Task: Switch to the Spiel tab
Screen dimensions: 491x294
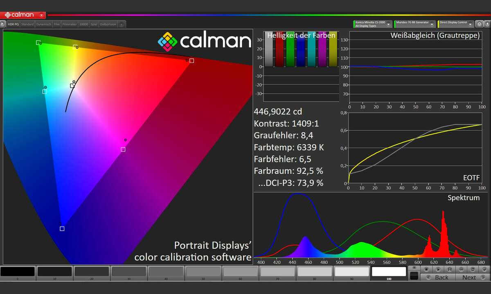Action: (94, 24)
